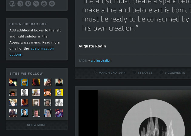Open the yellow background sketch avatar
The width and height of the screenshot is (191, 136).
pos(59,92)
